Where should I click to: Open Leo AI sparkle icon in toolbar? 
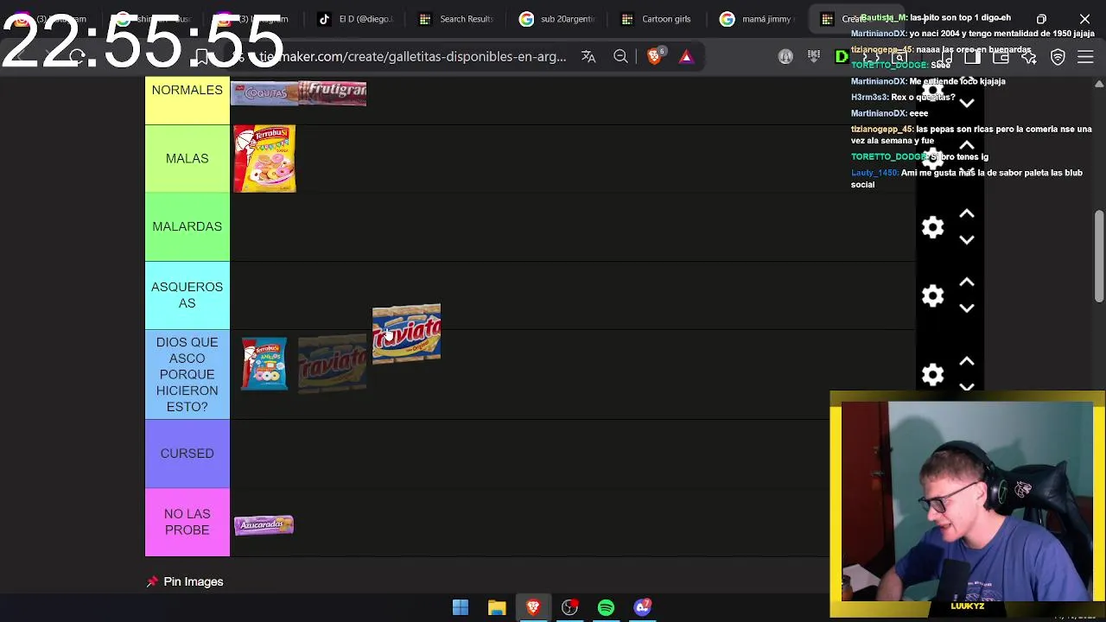point(1028,57)
